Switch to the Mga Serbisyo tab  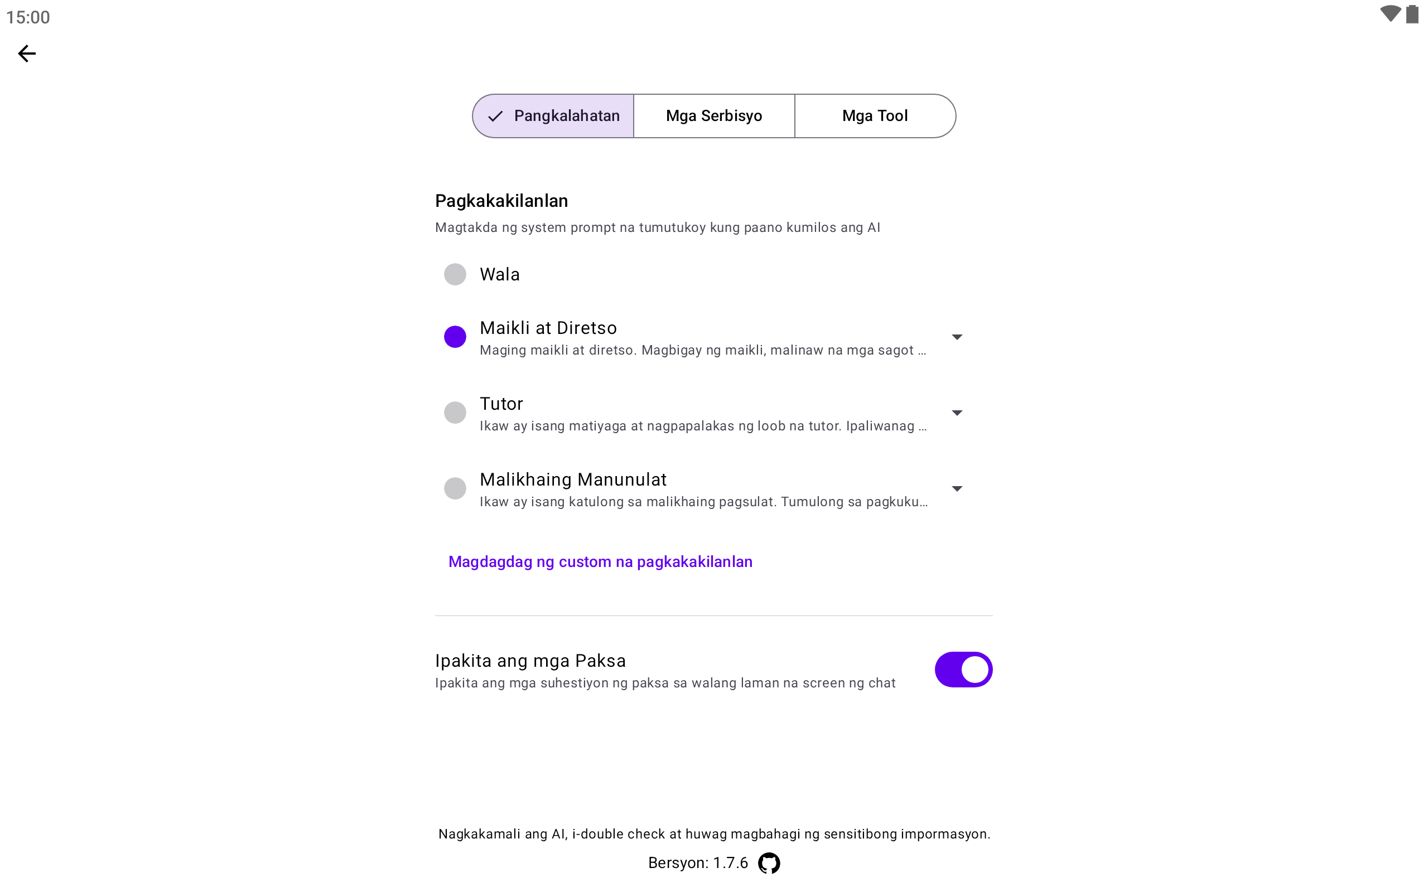point(714,115)
